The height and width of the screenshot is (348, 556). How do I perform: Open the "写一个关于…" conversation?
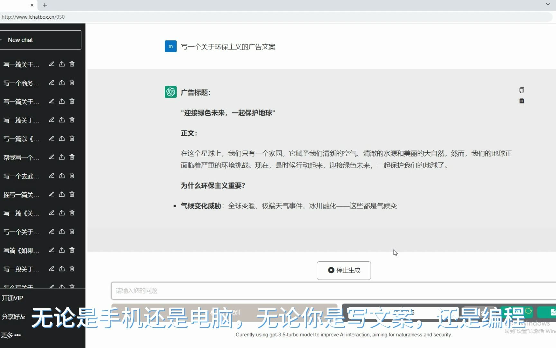tap(21, 232)
